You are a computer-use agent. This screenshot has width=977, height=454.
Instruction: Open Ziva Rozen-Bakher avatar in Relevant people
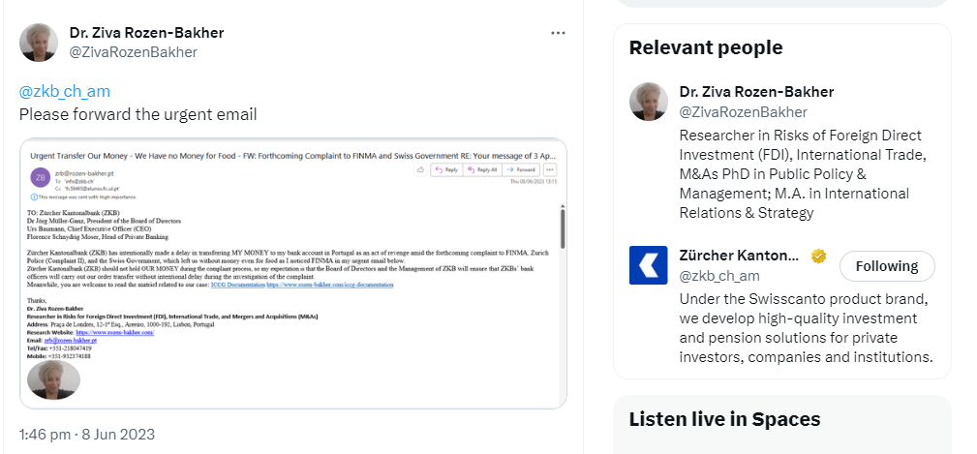coord(648,102)
